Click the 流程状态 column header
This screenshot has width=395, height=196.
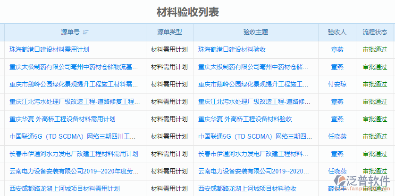click(x=375, y=32)
